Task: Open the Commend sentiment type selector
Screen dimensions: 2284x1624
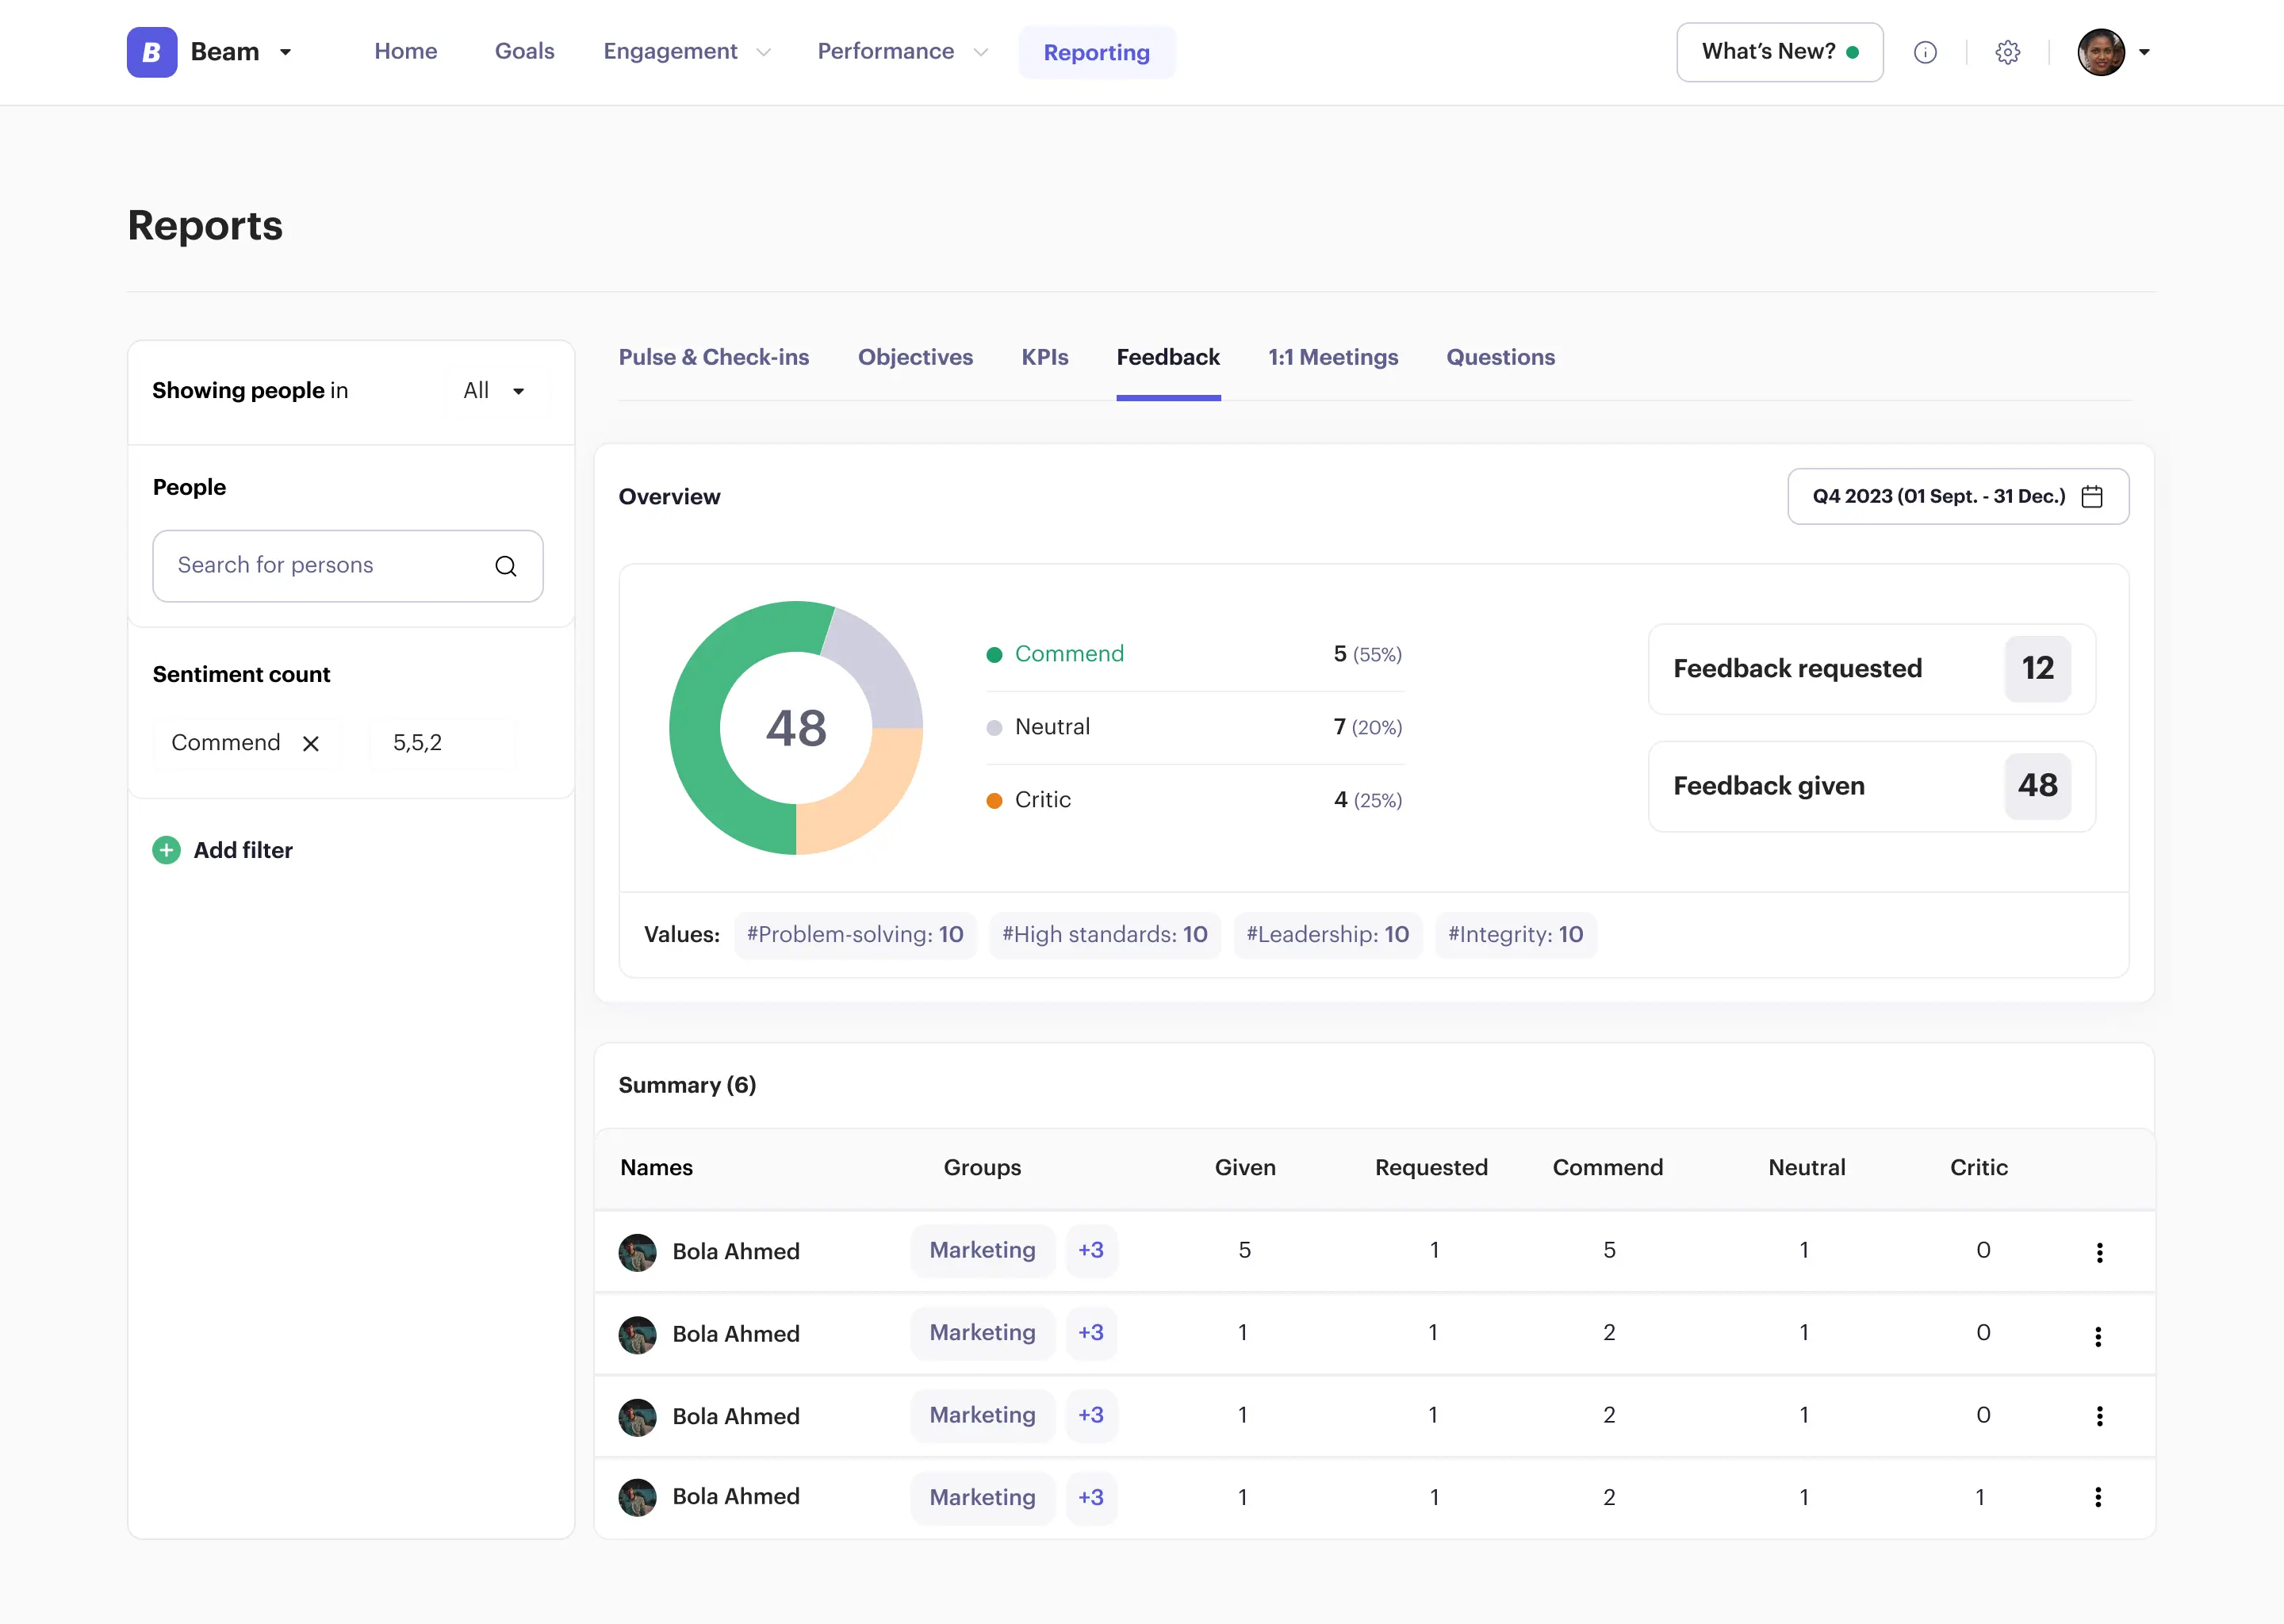Action: [246, 743]
